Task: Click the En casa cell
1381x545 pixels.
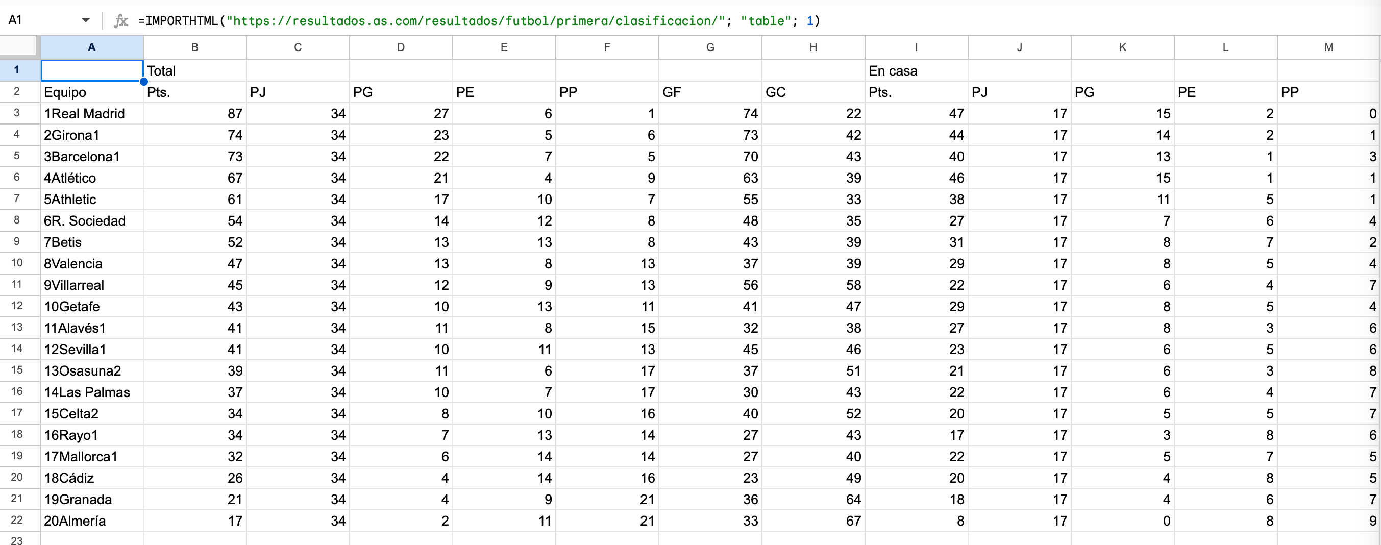Action: 916,71
